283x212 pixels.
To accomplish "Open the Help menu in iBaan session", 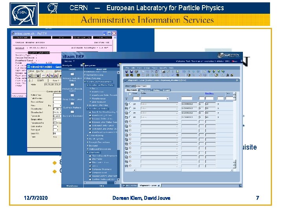I will tap(171, 68).
